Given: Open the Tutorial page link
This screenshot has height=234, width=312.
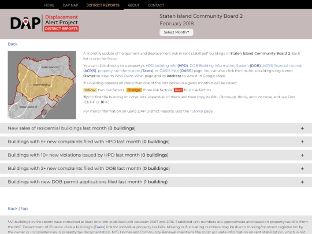Looking at the screenshot, I should [196, 112].
